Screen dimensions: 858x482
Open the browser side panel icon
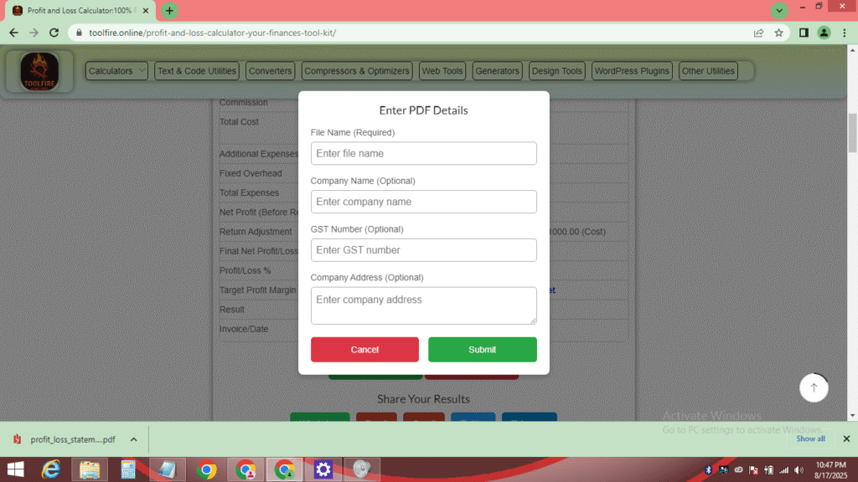[x=803, y=33]
